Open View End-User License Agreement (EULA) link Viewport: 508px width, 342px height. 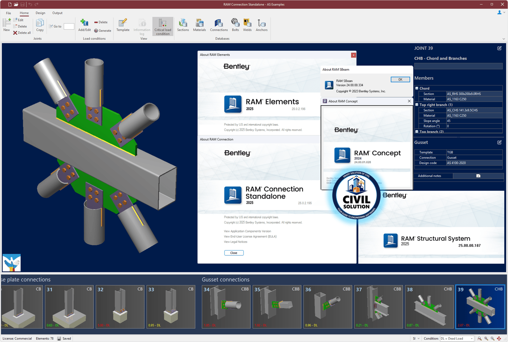click(x=250, y=237)
